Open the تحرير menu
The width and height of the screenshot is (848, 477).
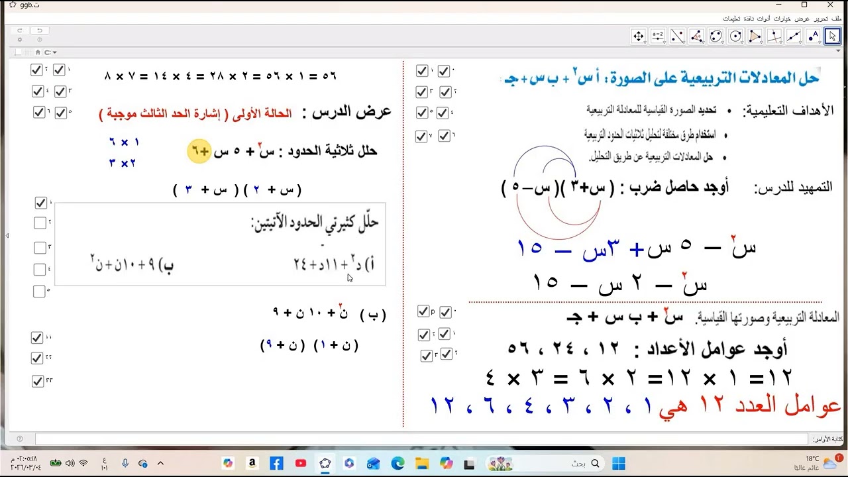820,18
